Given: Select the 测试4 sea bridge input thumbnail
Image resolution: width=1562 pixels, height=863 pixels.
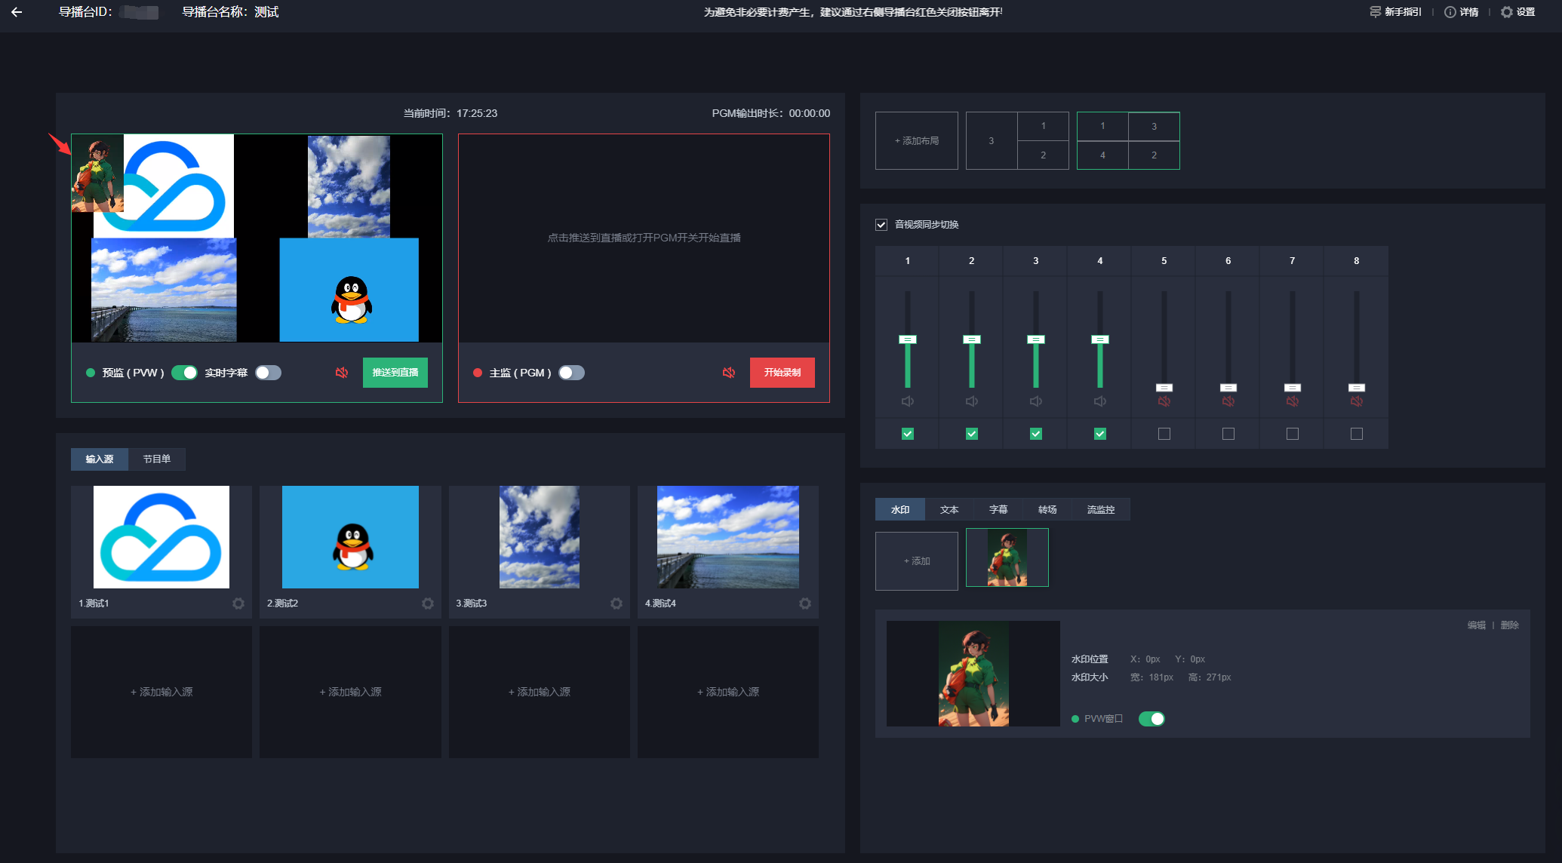Looking at the screenshot, I should (727, 537).
